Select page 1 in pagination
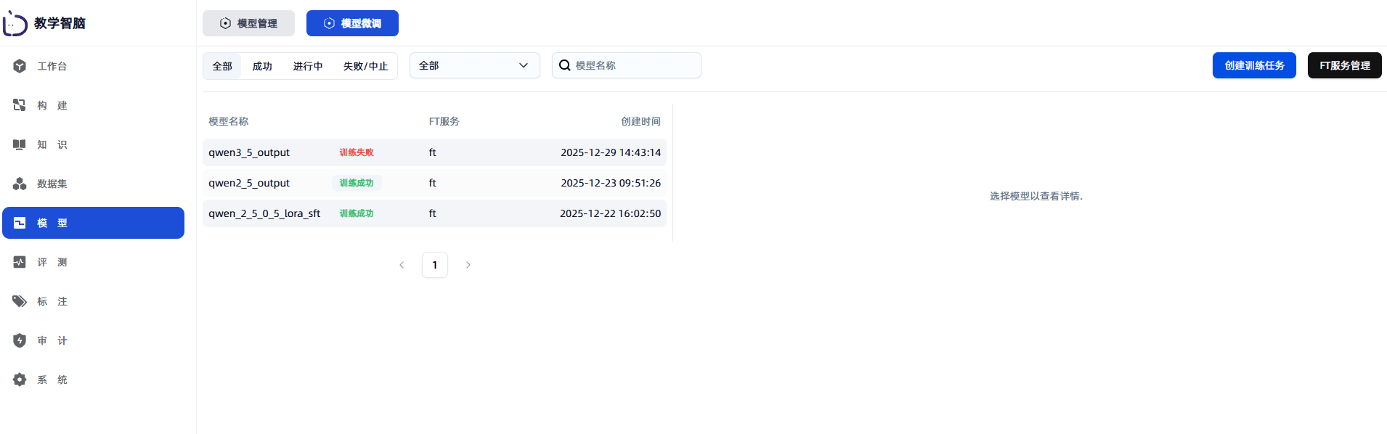The height and width of the screenshot is (434, 1387). tap(435, 265)
